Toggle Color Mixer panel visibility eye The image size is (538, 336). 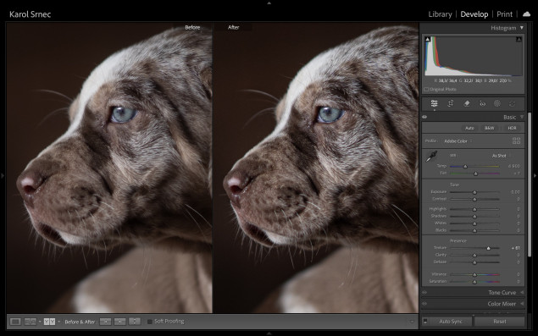pyautogui.click(x=424, y=304)
